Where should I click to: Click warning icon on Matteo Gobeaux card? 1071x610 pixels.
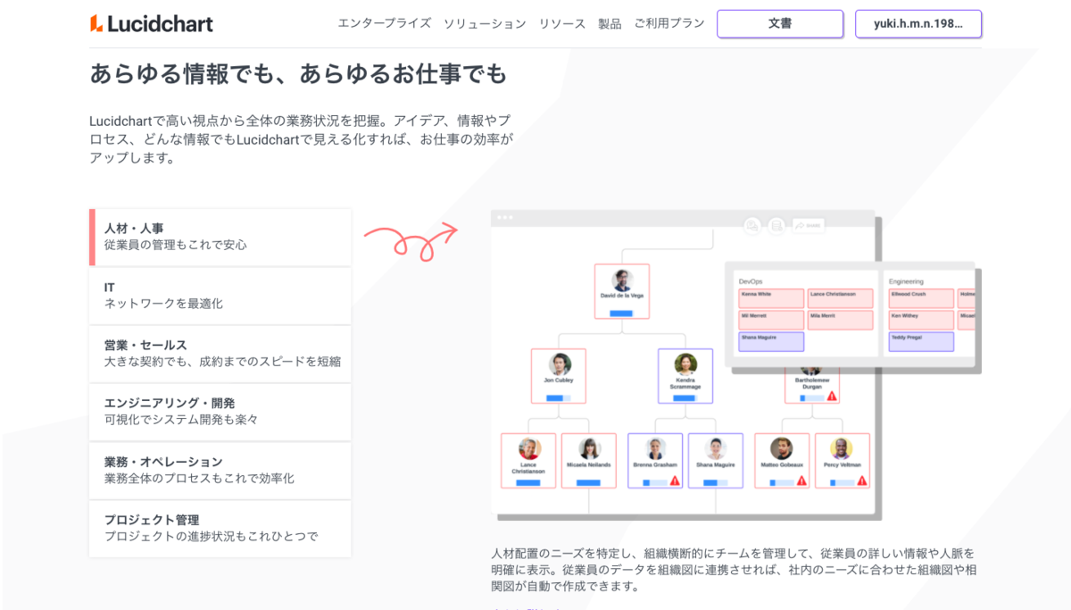801,481
